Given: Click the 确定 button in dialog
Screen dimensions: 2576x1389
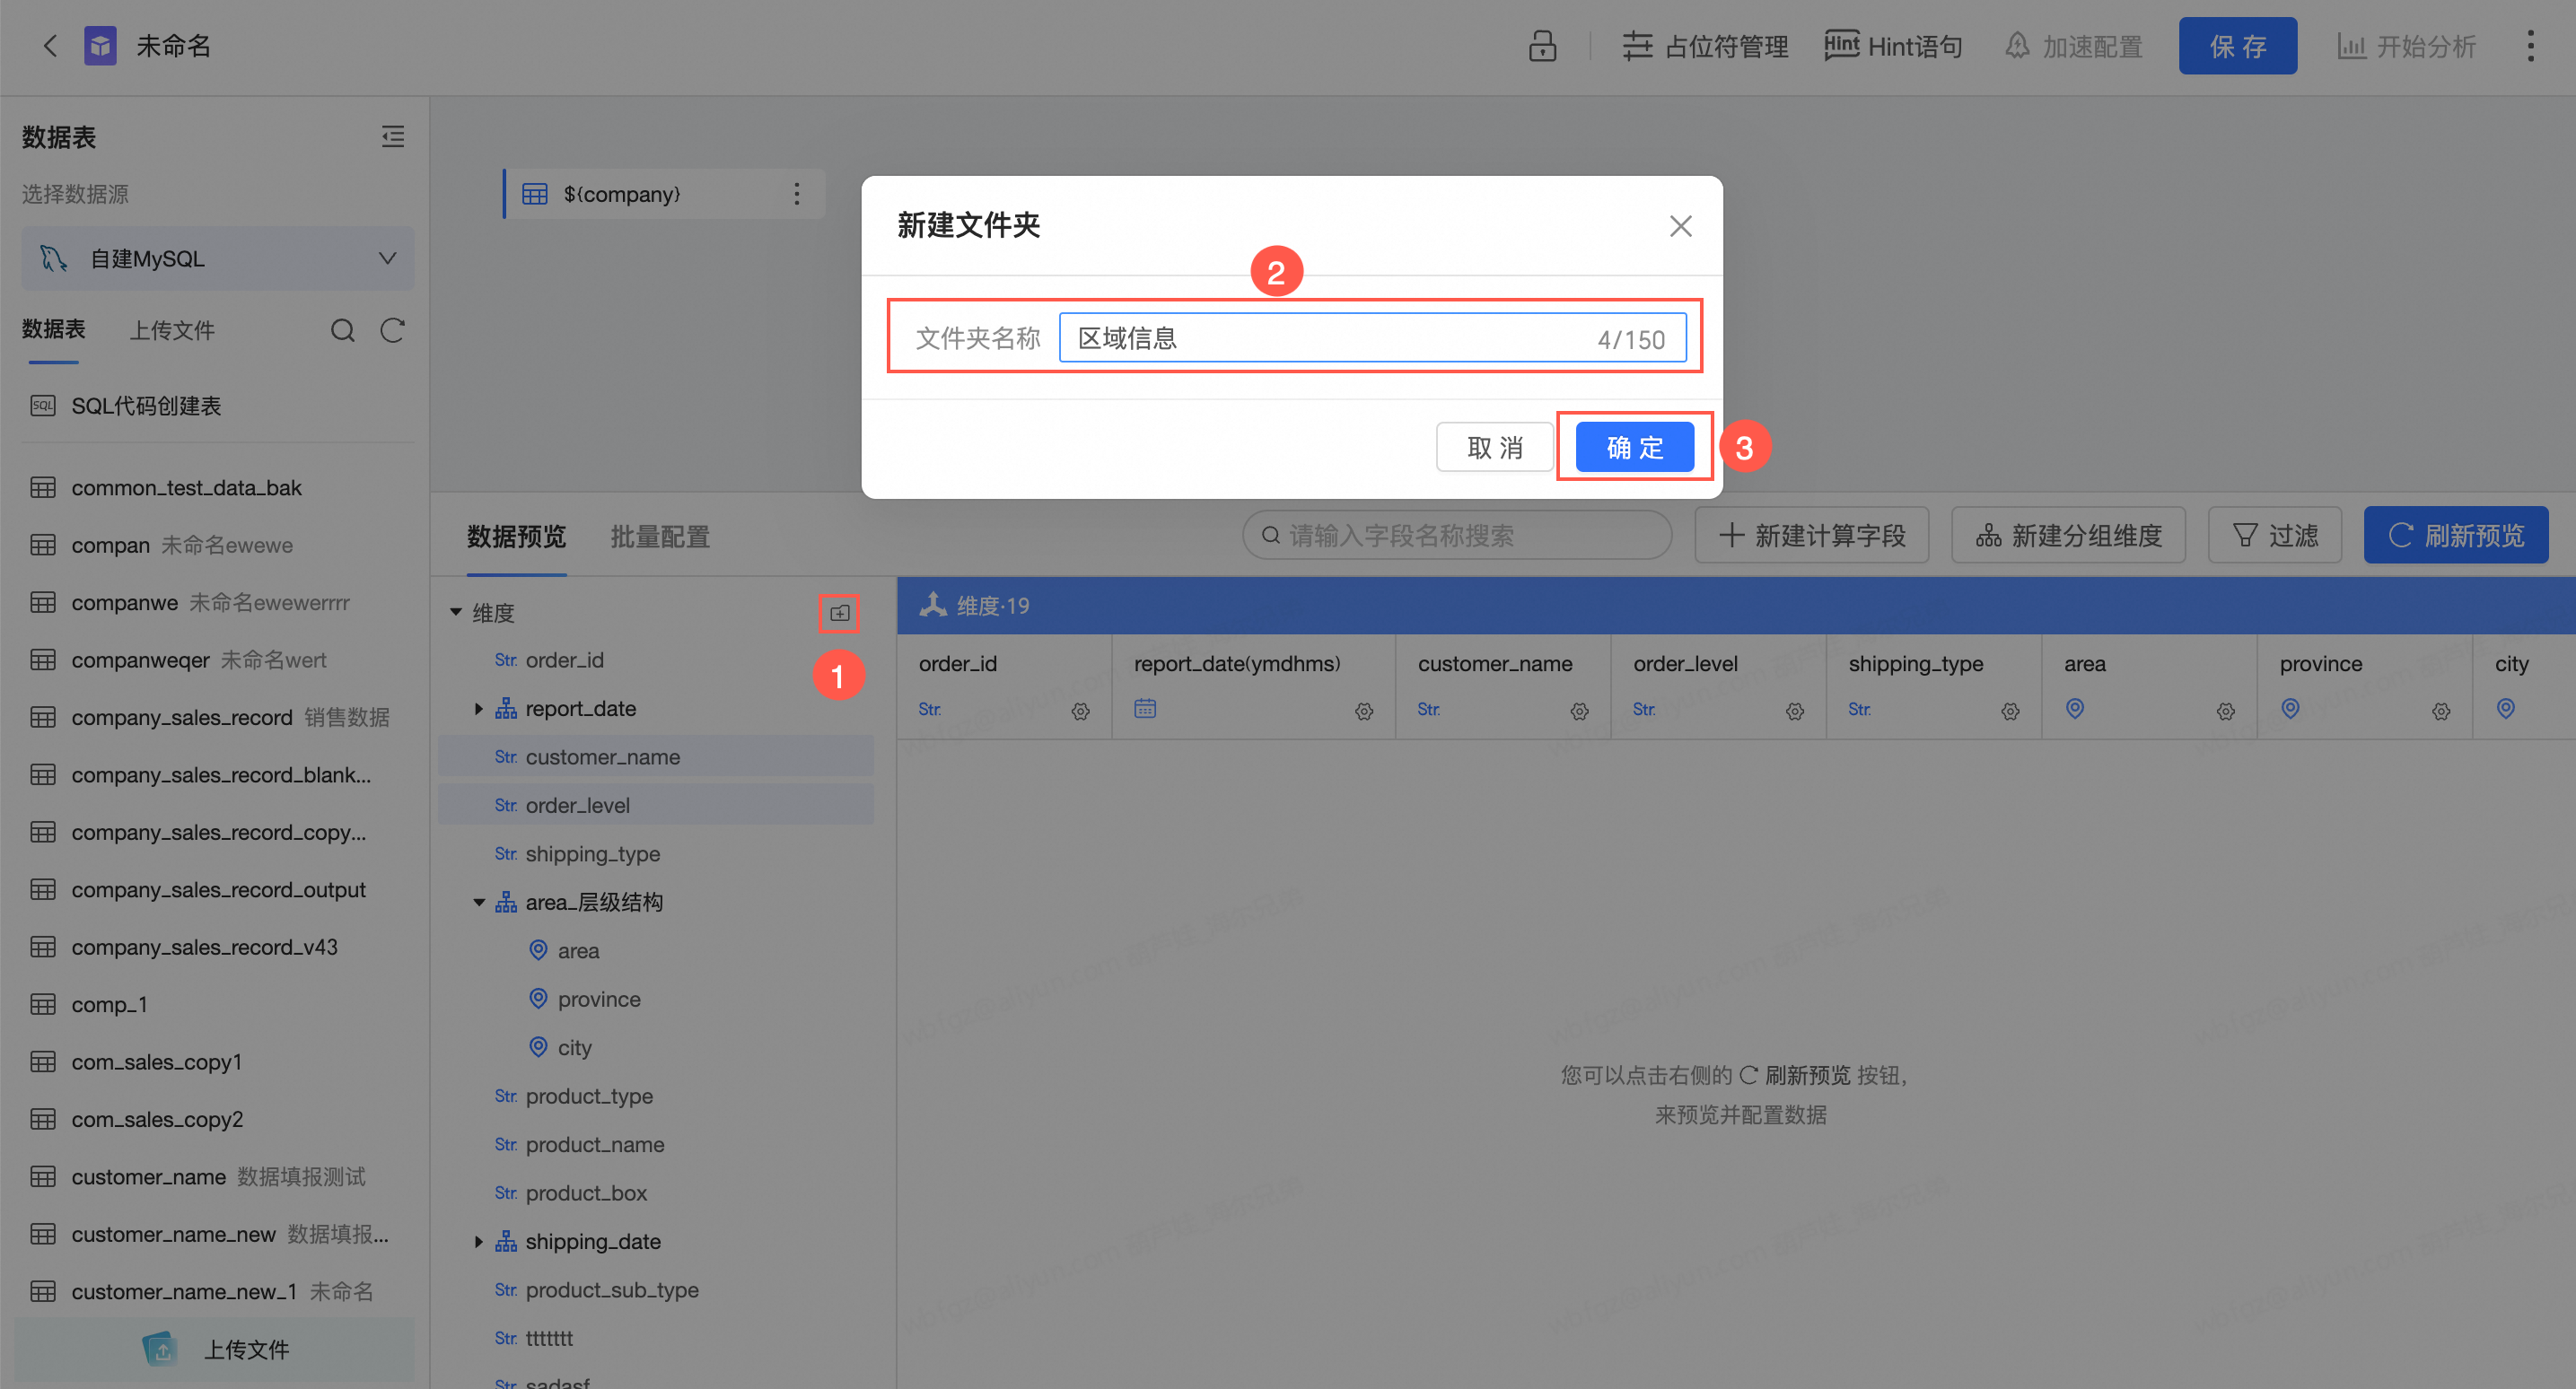Looking at the screenshot, I should pyautogui.click(x=1634, y=447).
